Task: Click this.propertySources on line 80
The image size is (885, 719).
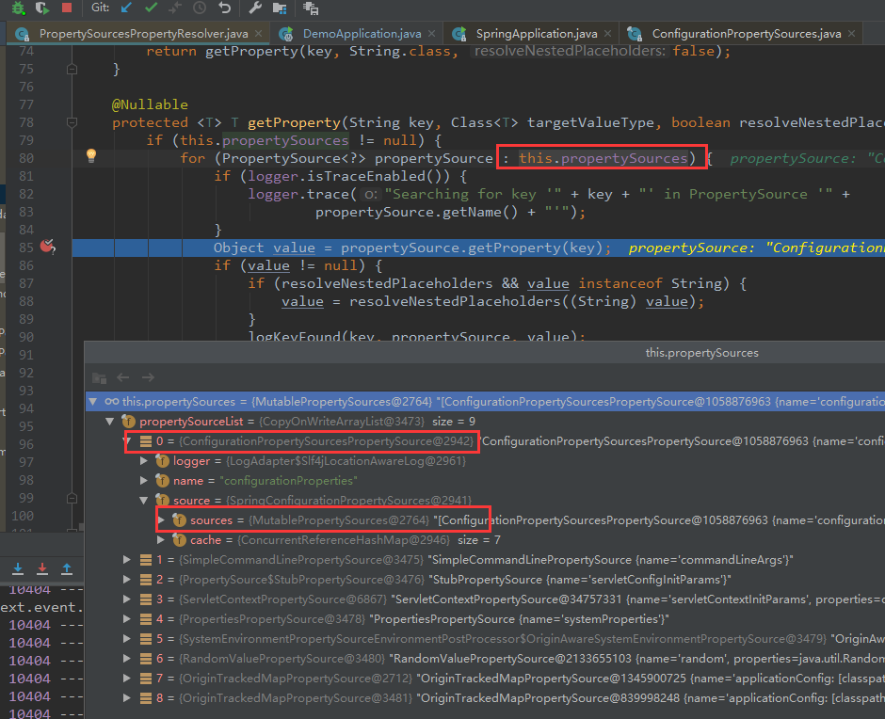Action: (x=603, y=158)
